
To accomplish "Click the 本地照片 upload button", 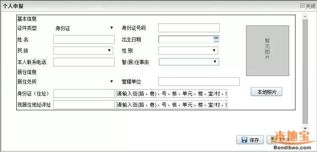I will pos(266,92).
